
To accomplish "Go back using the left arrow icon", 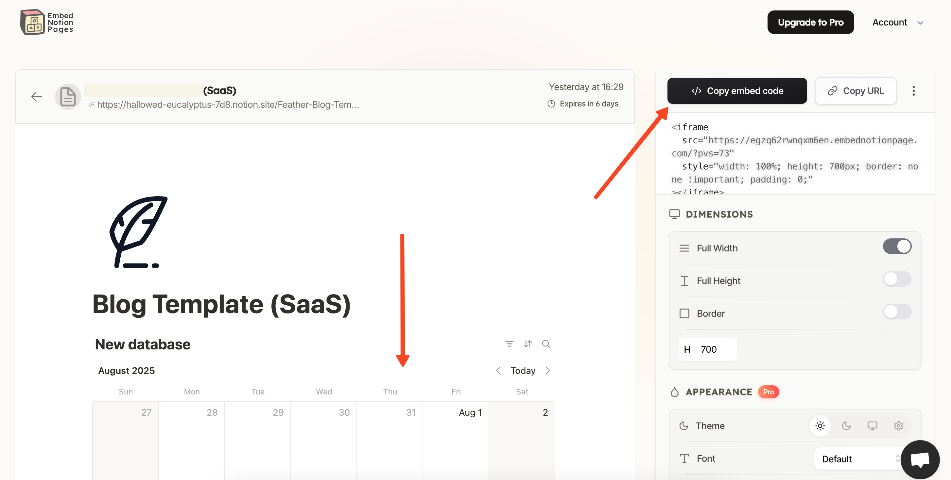I will point(37,97).
